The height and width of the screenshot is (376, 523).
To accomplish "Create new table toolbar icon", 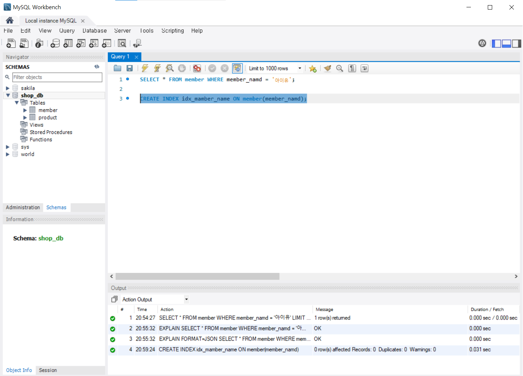I will (x=68, y=43).
